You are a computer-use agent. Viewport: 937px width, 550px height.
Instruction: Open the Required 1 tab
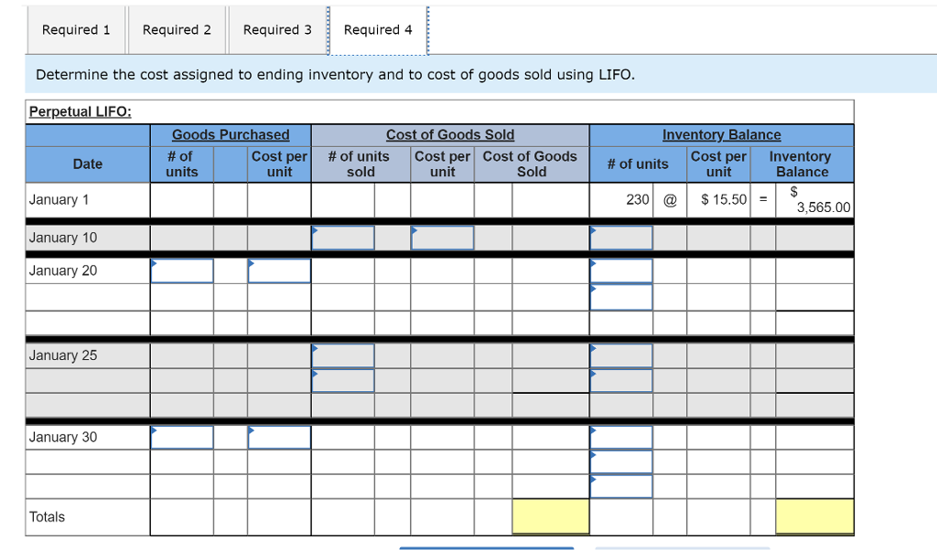(77, 29)
